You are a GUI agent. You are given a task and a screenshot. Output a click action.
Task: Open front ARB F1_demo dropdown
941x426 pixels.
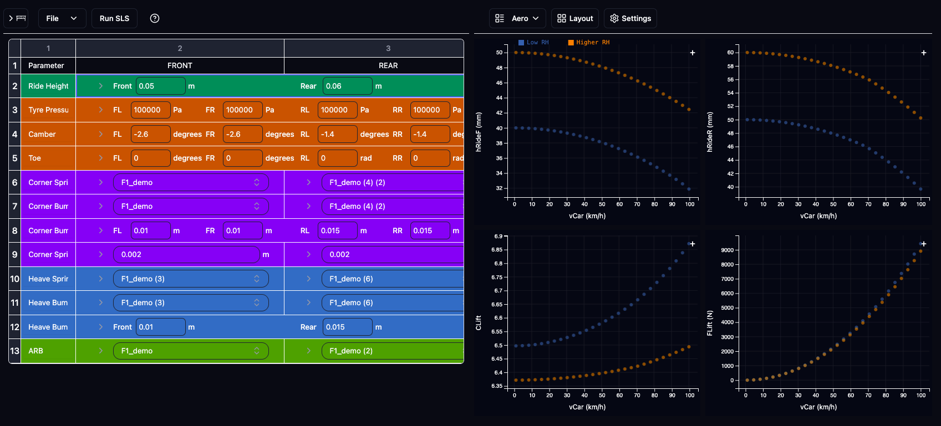click(x=191, y=351)
